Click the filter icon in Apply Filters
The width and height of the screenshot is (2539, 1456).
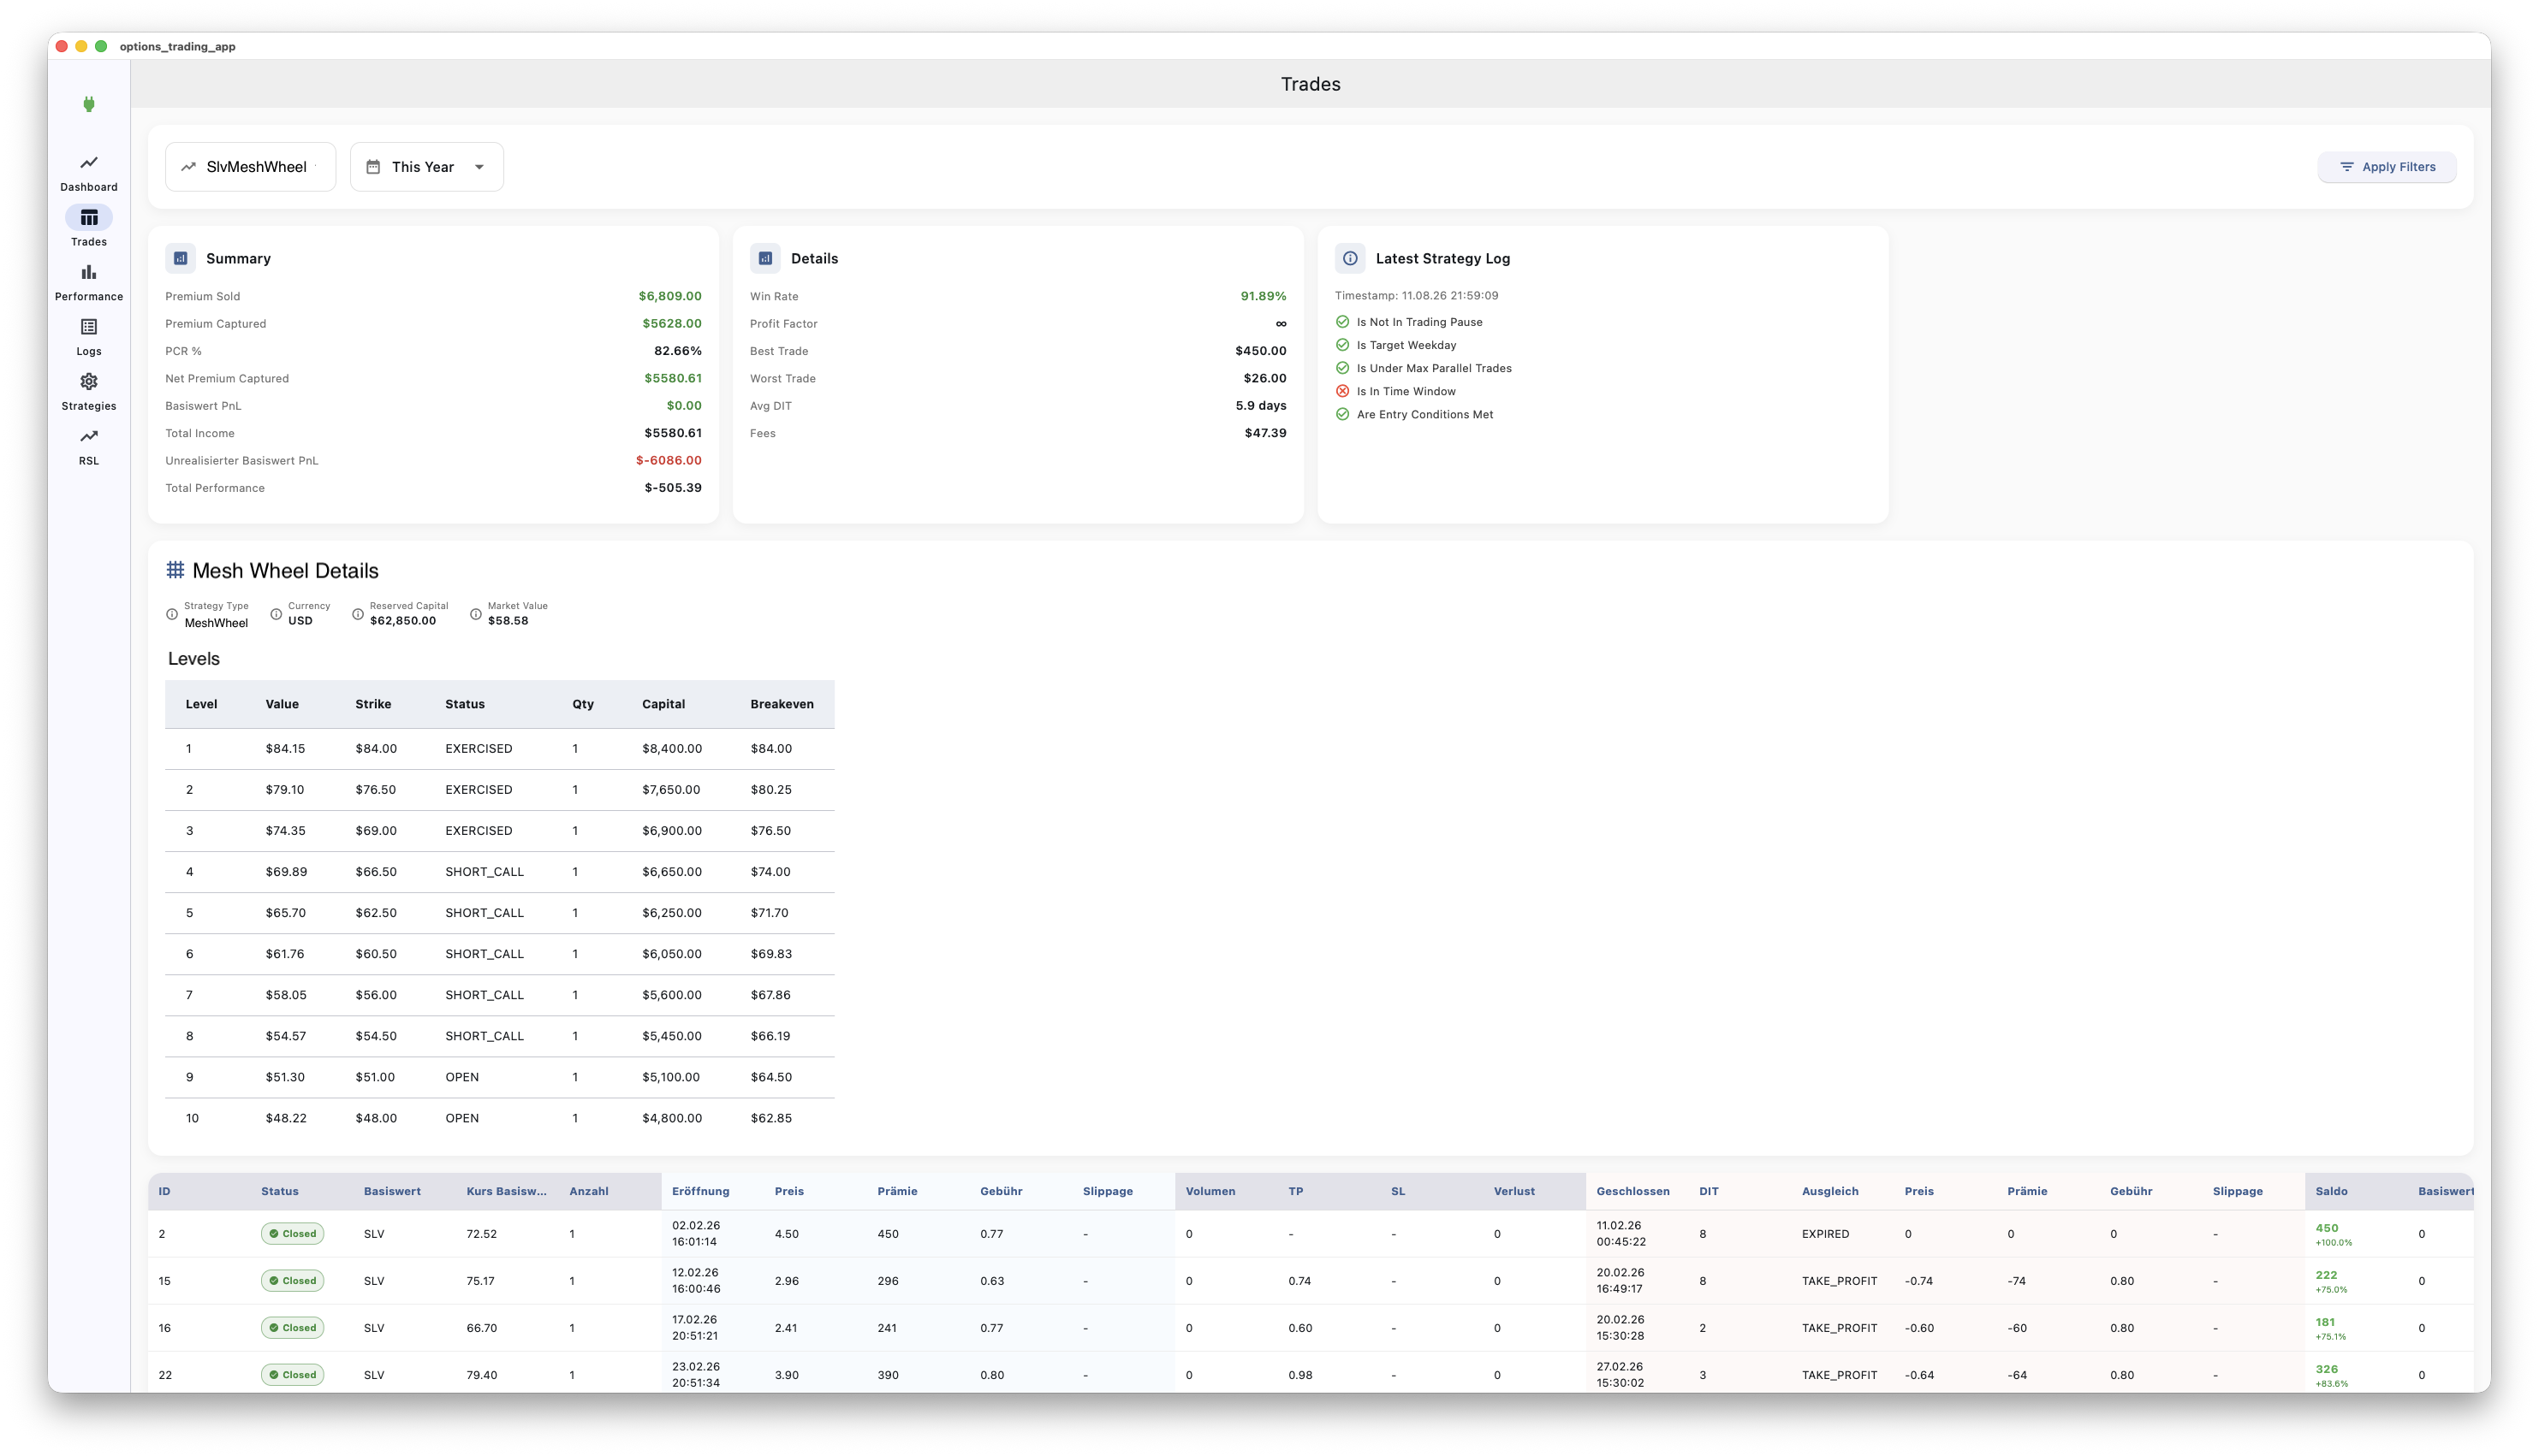tap(2346, 167)
